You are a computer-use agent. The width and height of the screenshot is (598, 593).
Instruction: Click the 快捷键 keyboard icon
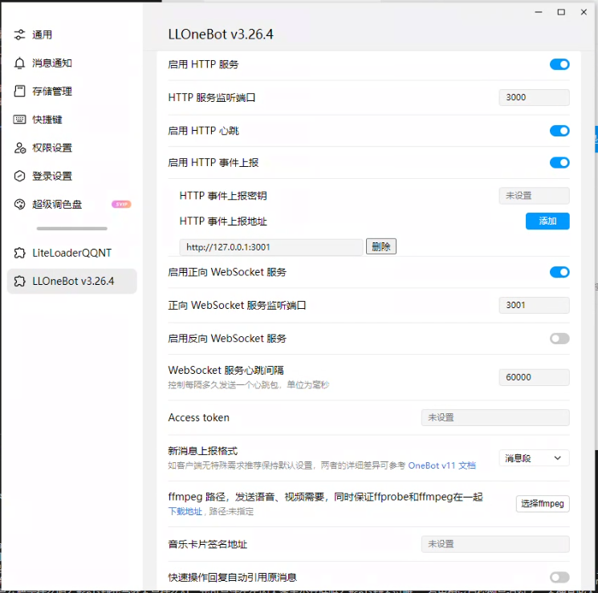(x=19, y=120)
